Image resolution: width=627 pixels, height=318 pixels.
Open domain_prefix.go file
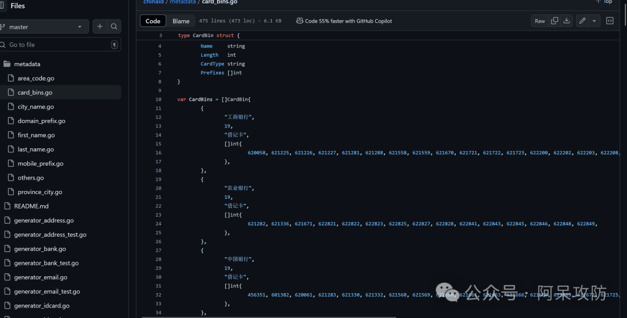[x=41, y=121]
